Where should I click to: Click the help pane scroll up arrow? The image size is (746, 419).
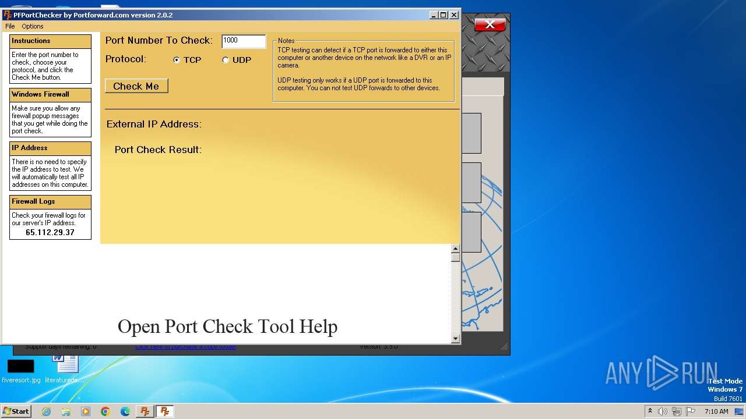coord(455,249)
